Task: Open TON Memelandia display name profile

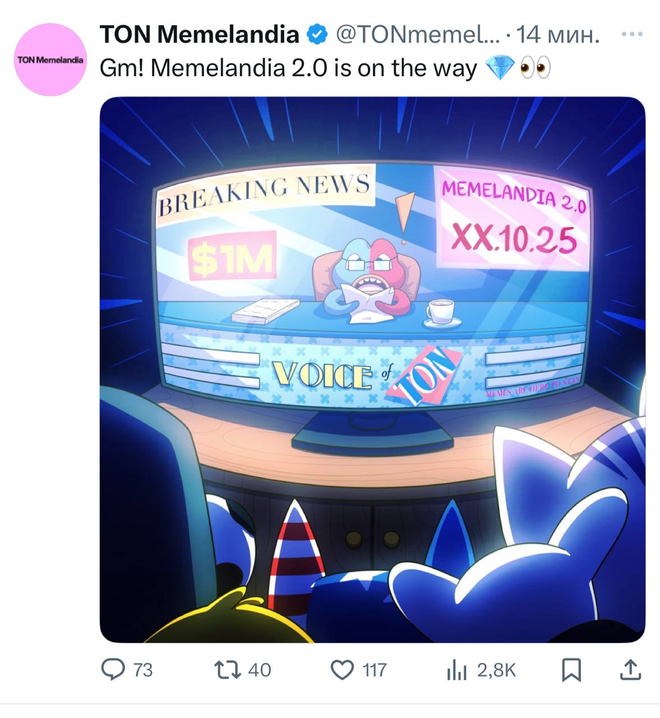Action: tap(200, 35)
